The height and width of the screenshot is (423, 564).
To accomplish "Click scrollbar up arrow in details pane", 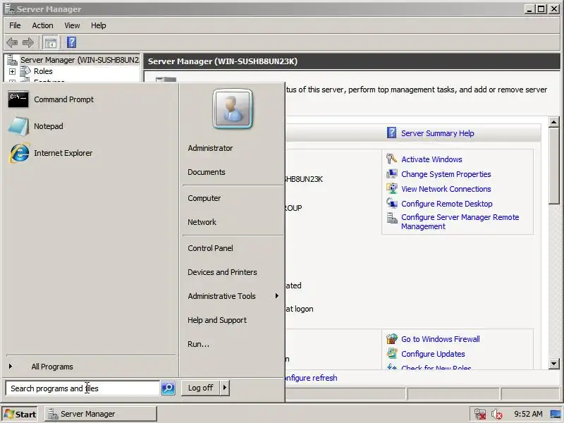I will pyautogui.click(x=554, y=122).
